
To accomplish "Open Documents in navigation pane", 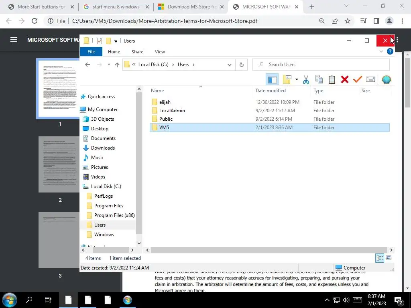I will 103,138.
